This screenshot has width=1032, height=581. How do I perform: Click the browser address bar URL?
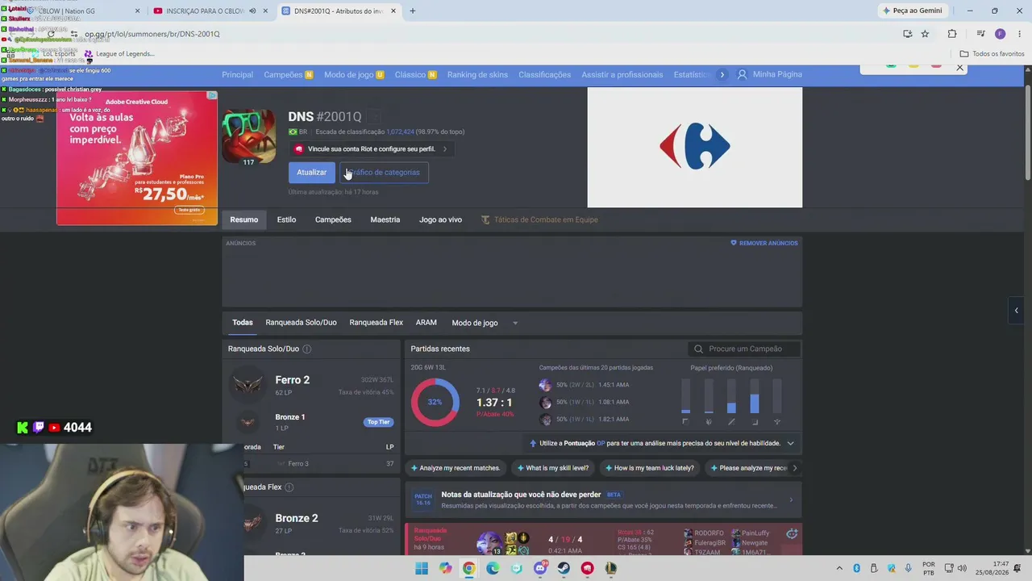pos(152,34)
